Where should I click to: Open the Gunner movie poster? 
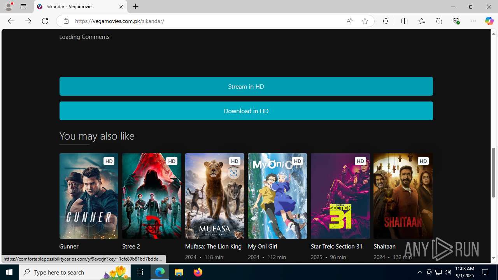pos(89,196)
